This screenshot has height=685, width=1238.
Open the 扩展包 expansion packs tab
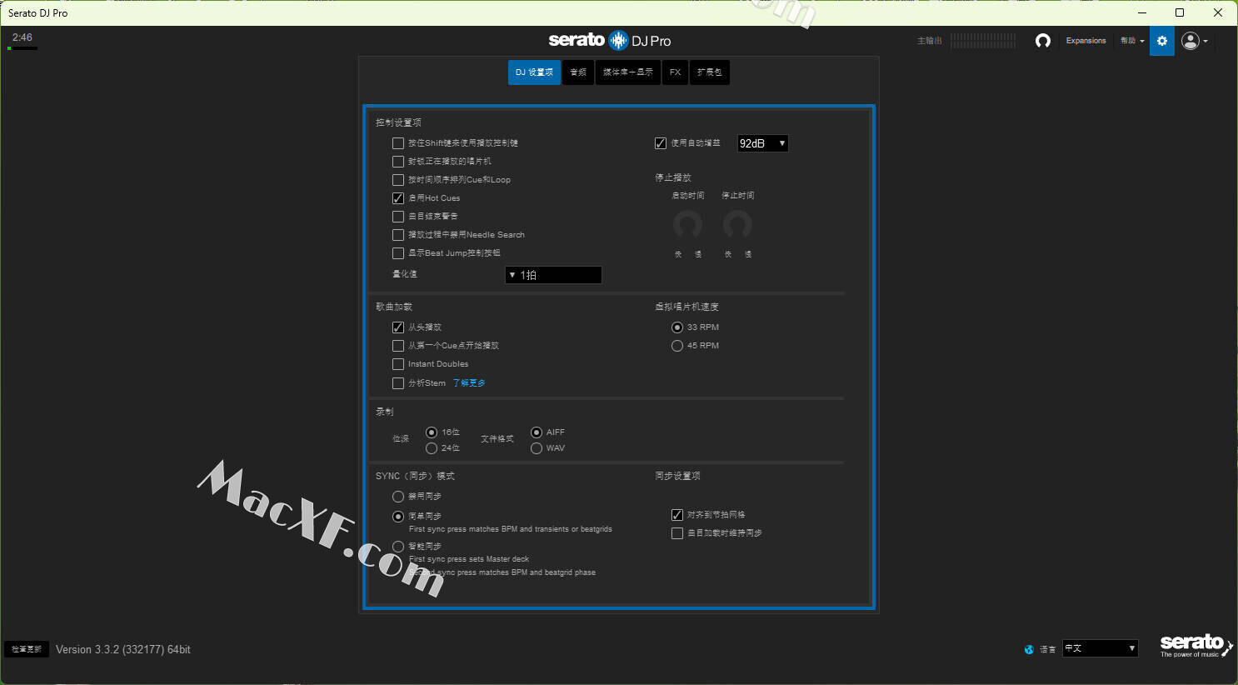(x=709, y=72)
